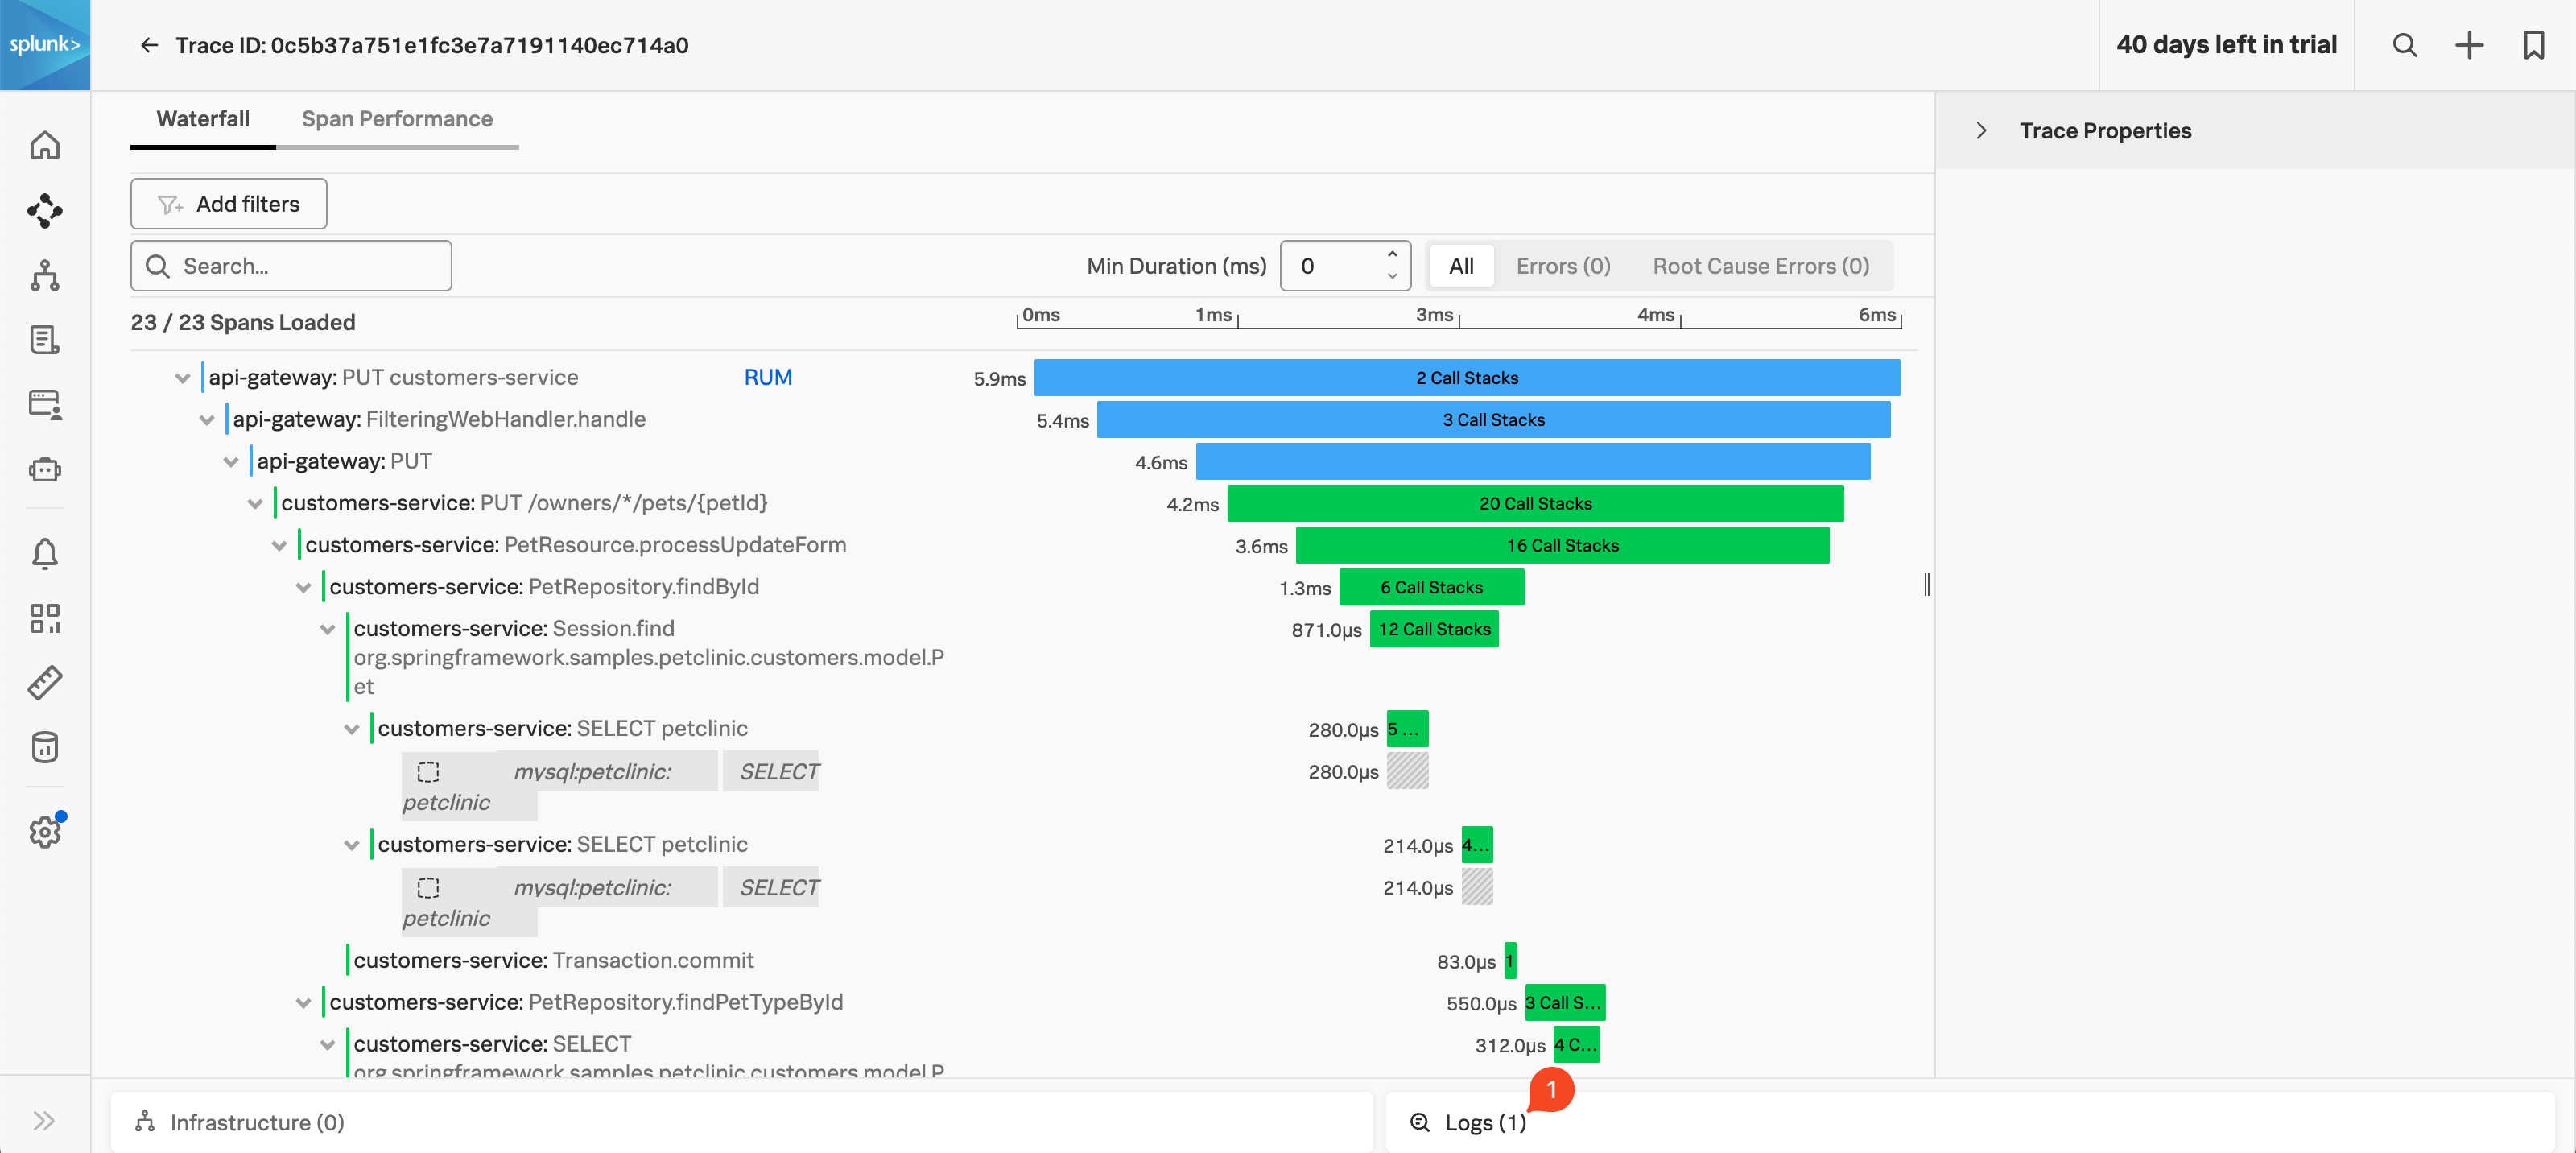Viewport: 2576px width, 1153px height.
Task: Open the Infrastructure (0) bottom tab
Action: pyautogui.click(x=741, y=1122)
